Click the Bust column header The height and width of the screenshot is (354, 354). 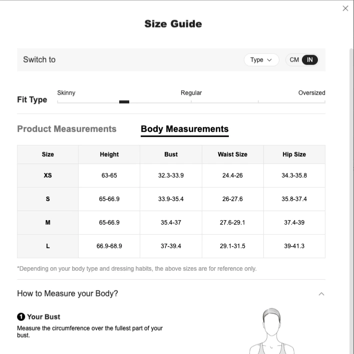171,154
